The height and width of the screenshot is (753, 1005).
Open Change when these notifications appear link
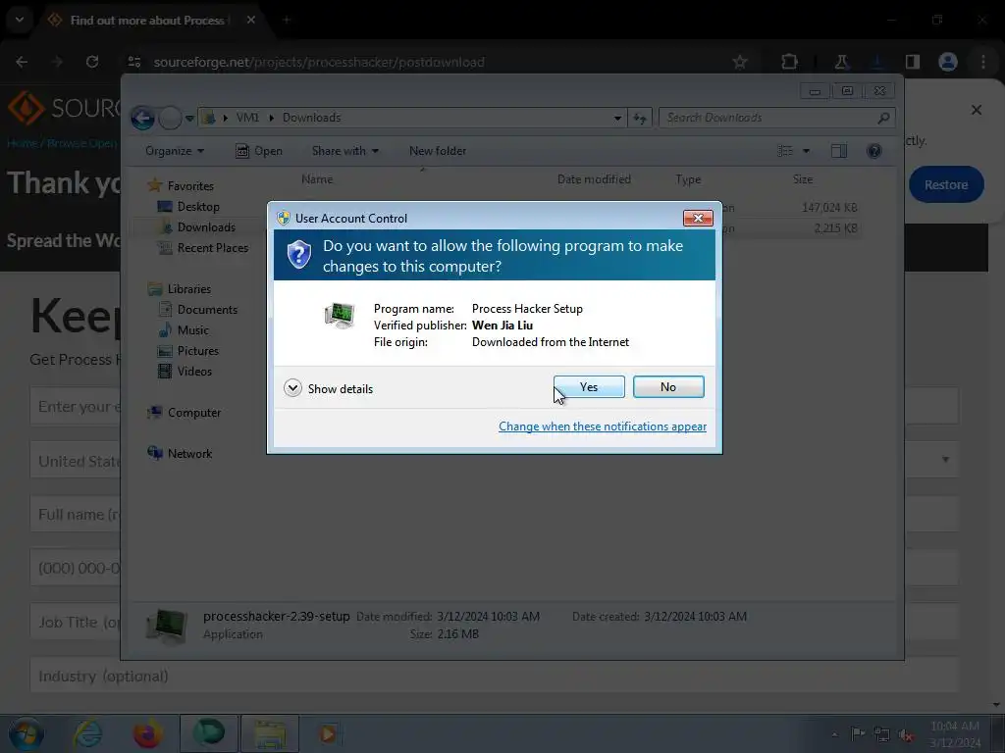(603, 427)
